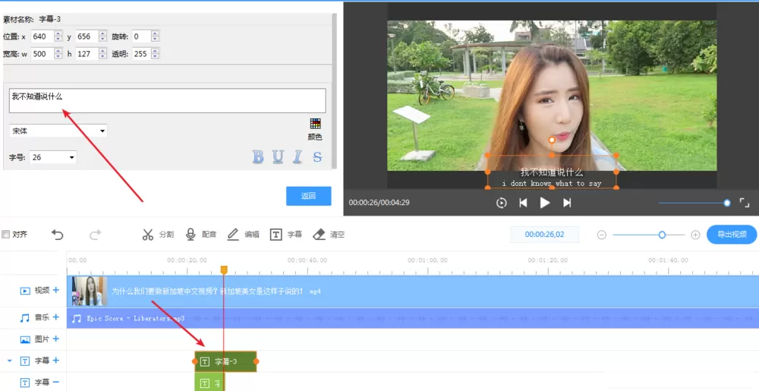Click the 返回 button

309,196
